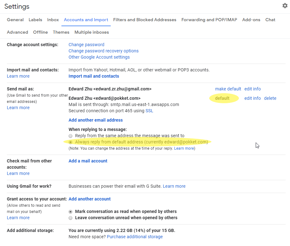Switch to the General tab
Screen dimensions: 290x246
pos(15,20)
